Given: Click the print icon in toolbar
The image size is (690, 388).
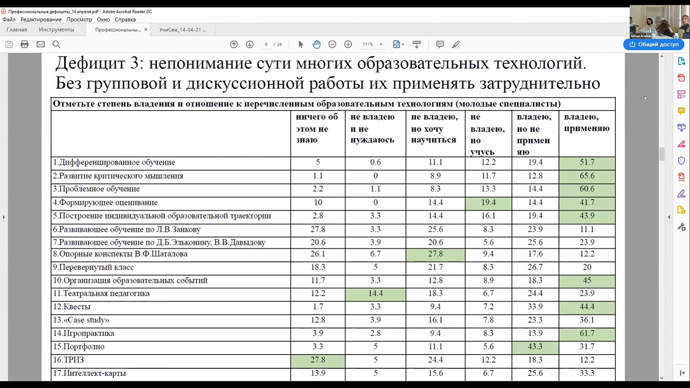Looking at the screenshot, I should coord(24,44).
